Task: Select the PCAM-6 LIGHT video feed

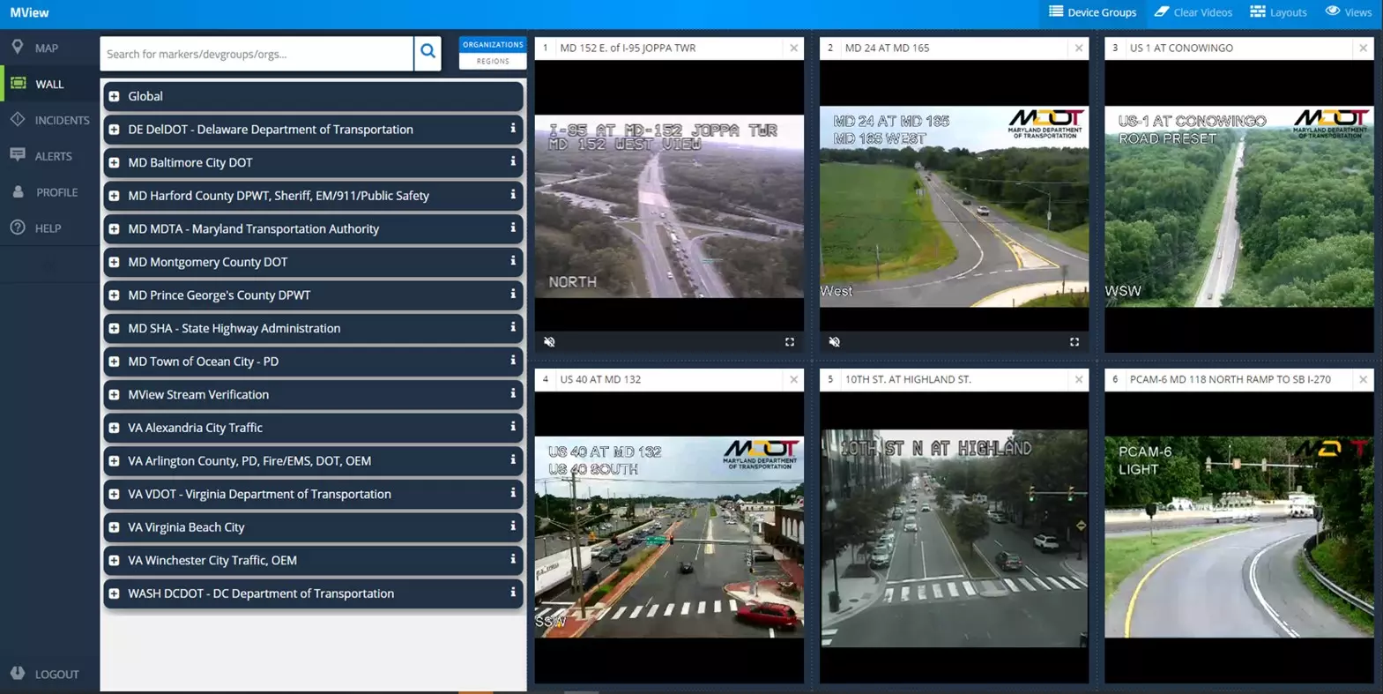Action: [1238, 537]
